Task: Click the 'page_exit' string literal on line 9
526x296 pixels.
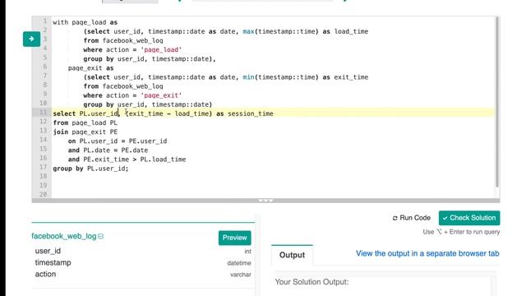Action: 161,95
